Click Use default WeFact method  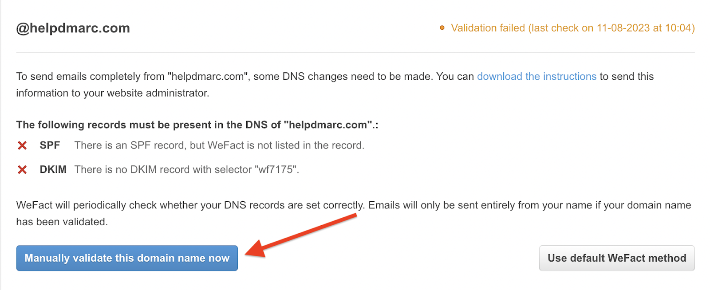616,258
